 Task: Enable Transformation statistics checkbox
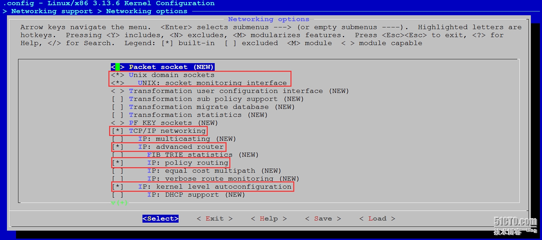(x=117, y=115)
